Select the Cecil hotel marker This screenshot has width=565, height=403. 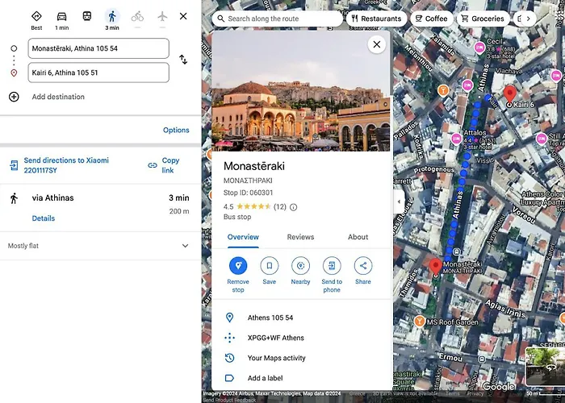coord(479,48)
